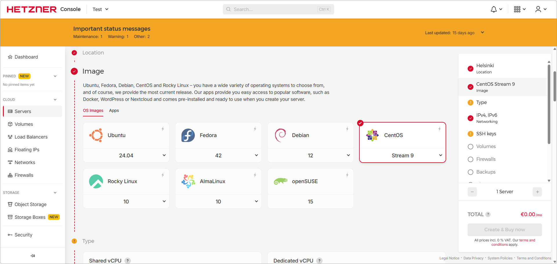Viewport: 557px width, 264px height.
Task: Open Servers in the sidebar
Action: point(32,111)
